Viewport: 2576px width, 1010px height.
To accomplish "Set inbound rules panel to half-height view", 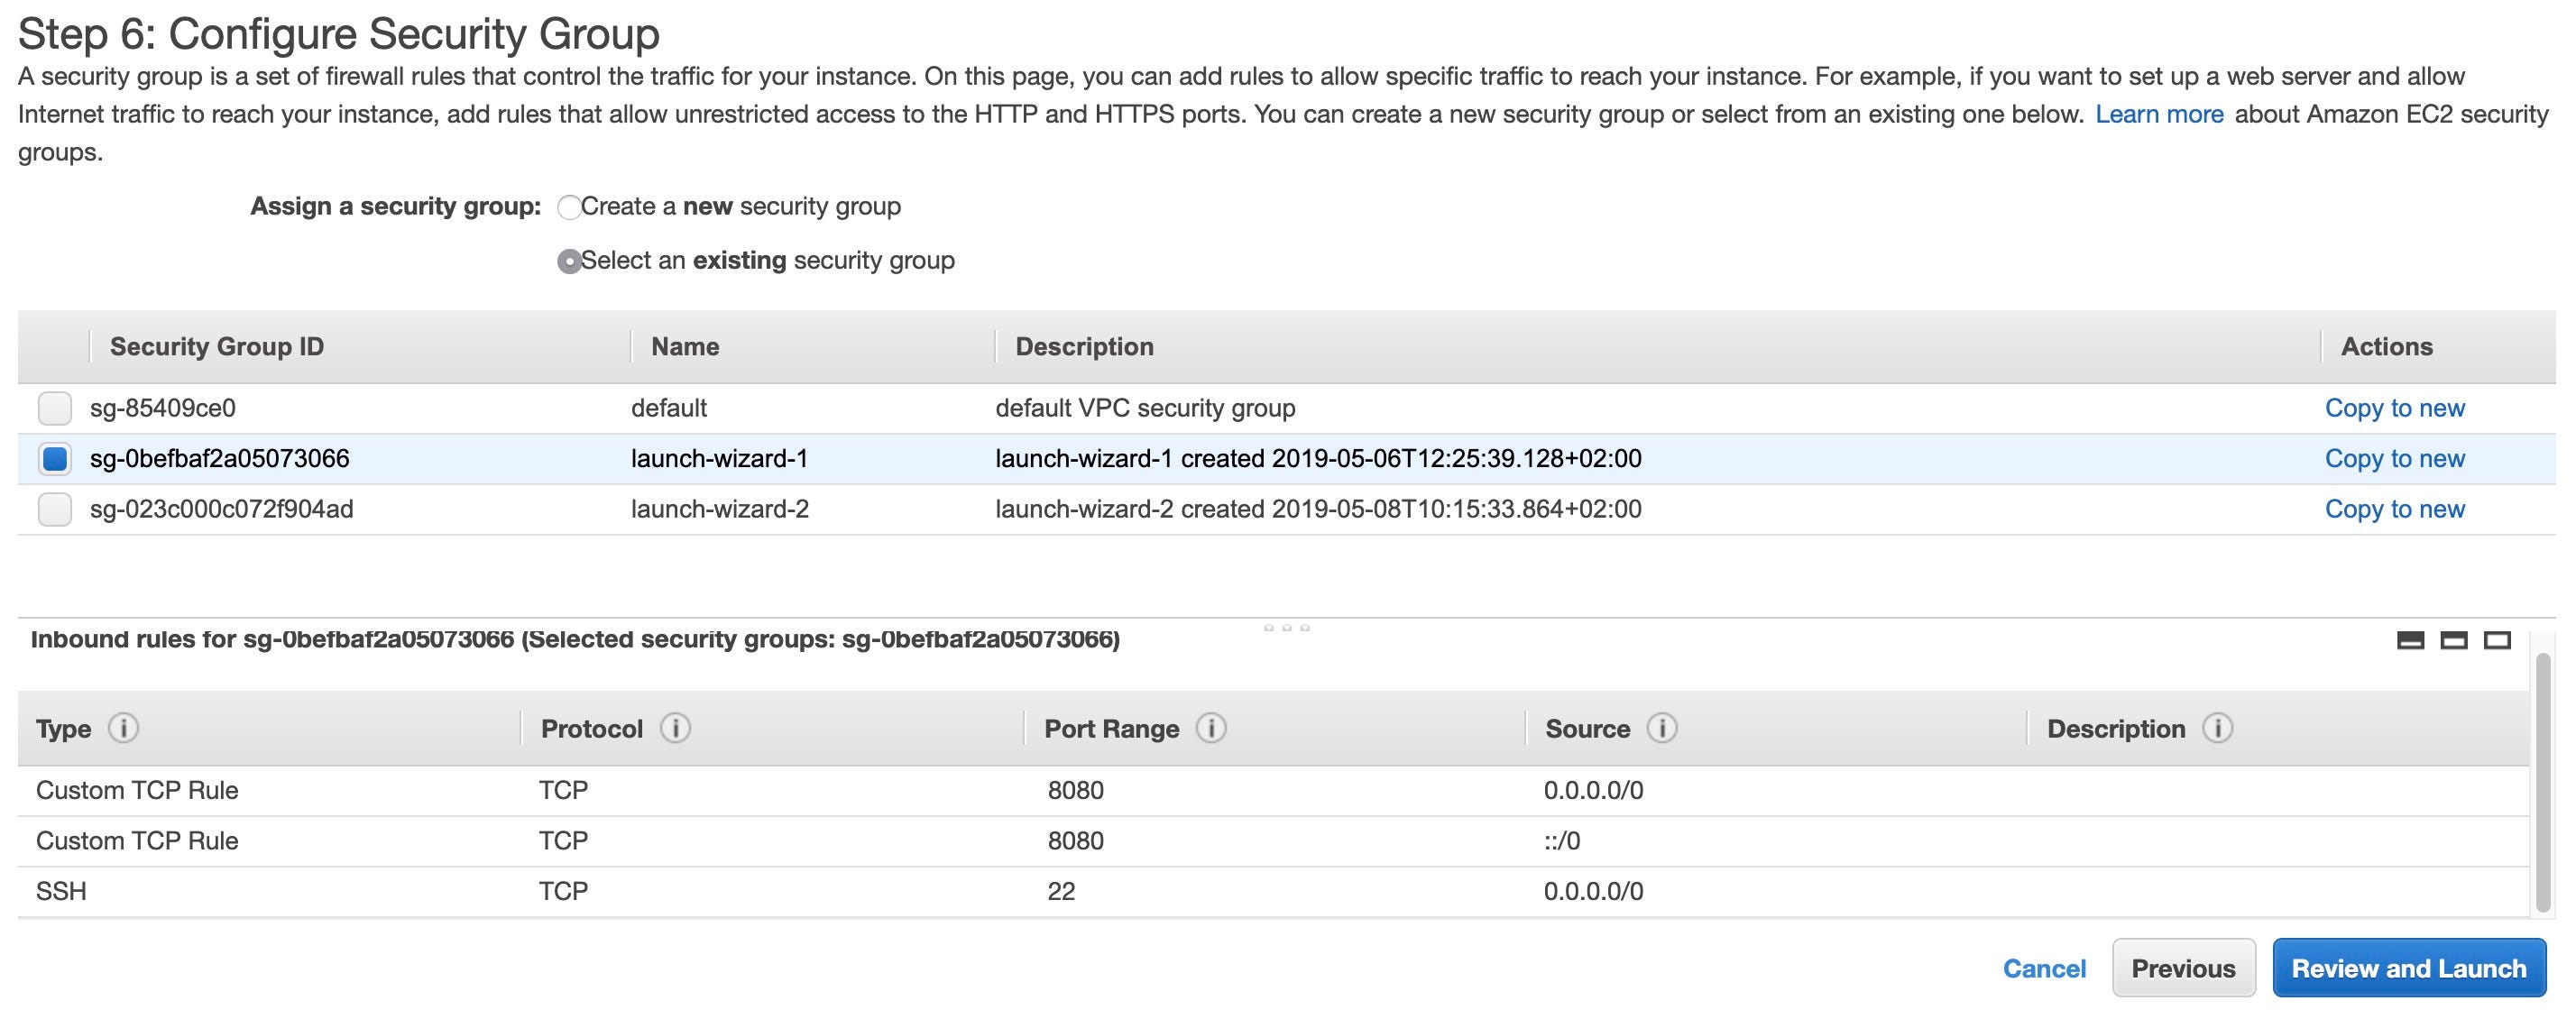I will pos(2457,641).
